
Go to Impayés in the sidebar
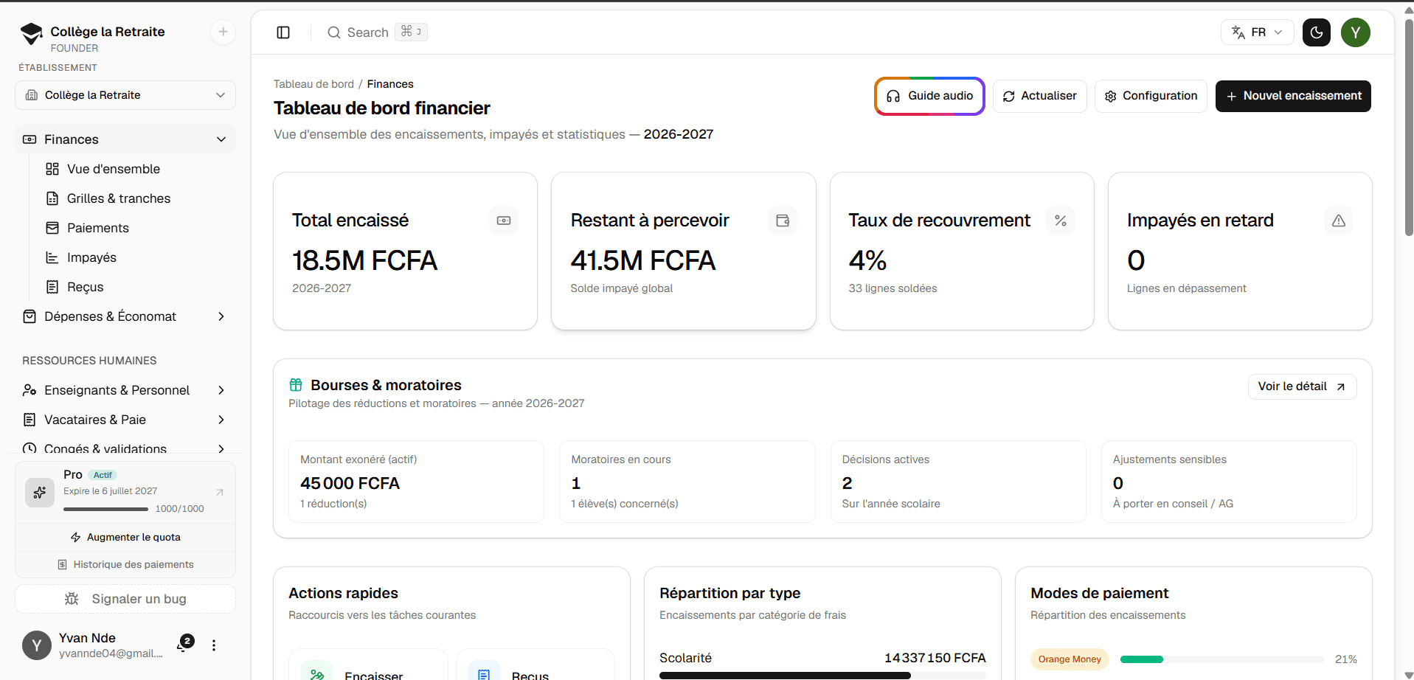[x=136, y=257]
